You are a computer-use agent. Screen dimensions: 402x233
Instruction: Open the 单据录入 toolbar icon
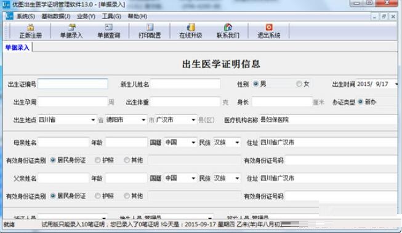click(71, 31)
